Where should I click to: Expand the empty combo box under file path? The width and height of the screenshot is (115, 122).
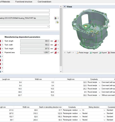point(48,26)
